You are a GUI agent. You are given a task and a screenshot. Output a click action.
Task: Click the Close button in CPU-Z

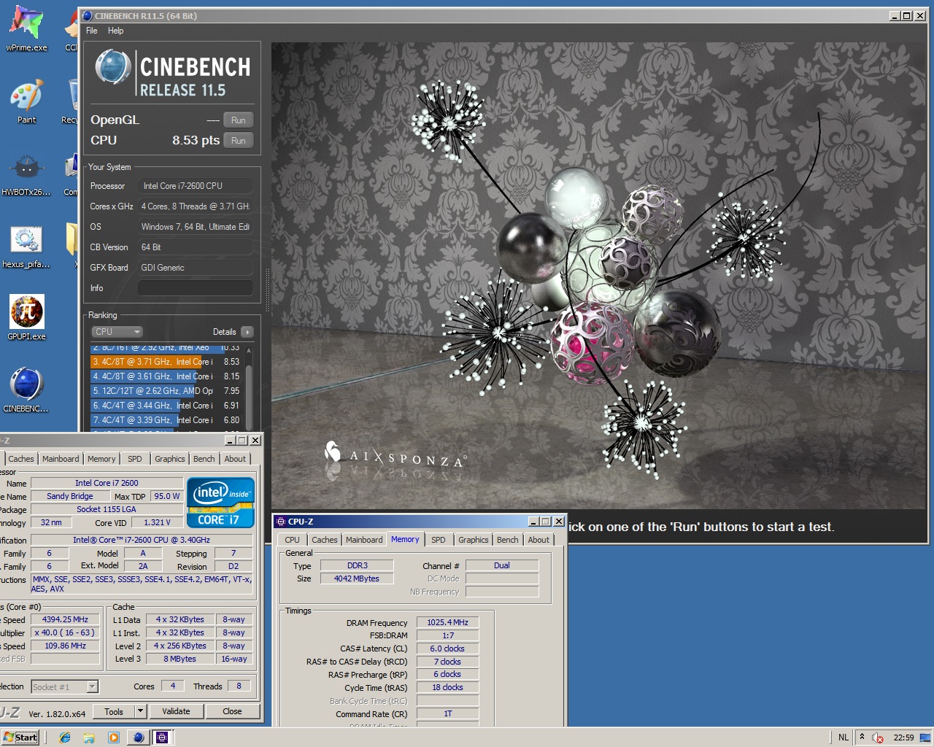click(x=232, y=711)
